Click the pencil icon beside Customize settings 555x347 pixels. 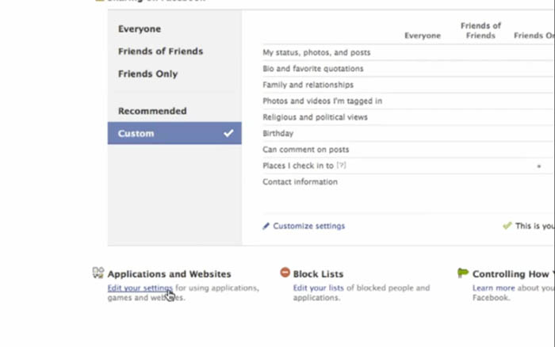click(x=266, y=226)
